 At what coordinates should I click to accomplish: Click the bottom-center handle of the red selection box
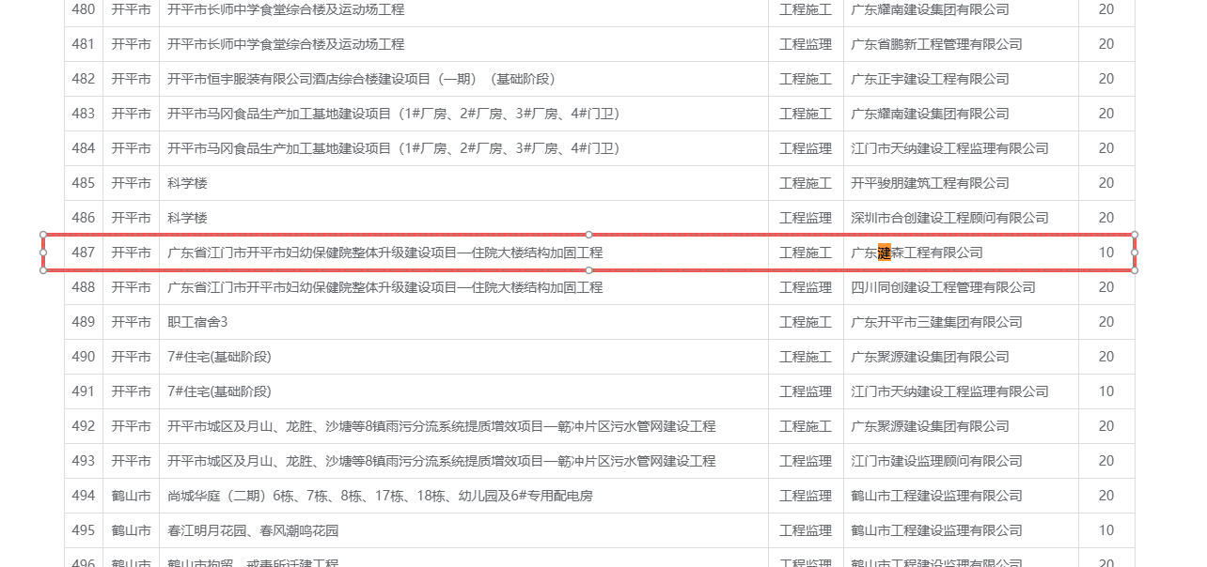(589, 270)
